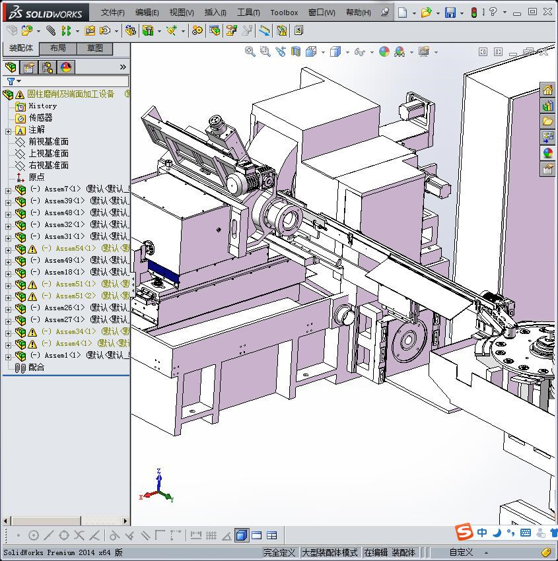Click the Save disk icon

[450, 13]
